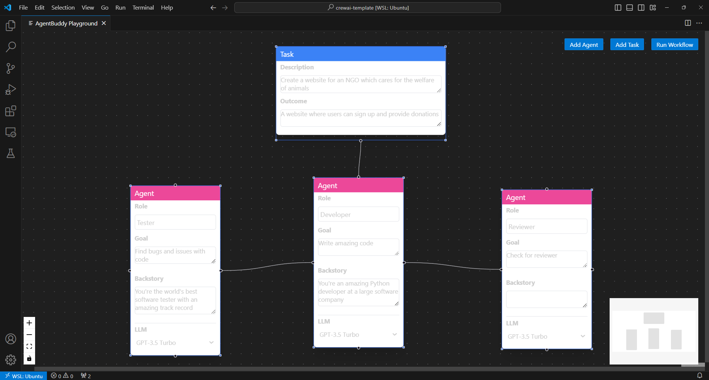Viewport: 709px width, 380px height.
Task: Click the empty Reviewer backstory field
Action: [x=546, y=299]
